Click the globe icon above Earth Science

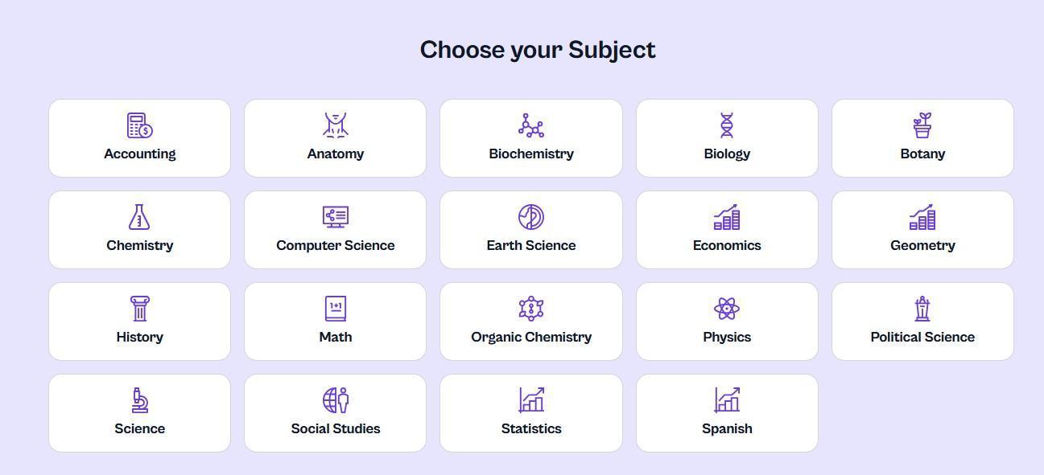[x=530, y=216]
